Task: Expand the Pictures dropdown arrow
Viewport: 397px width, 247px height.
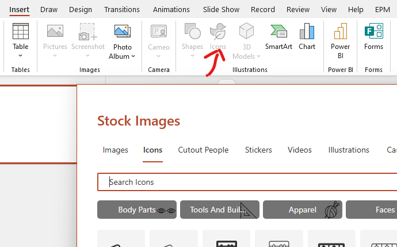Action: tap(55, 55)
